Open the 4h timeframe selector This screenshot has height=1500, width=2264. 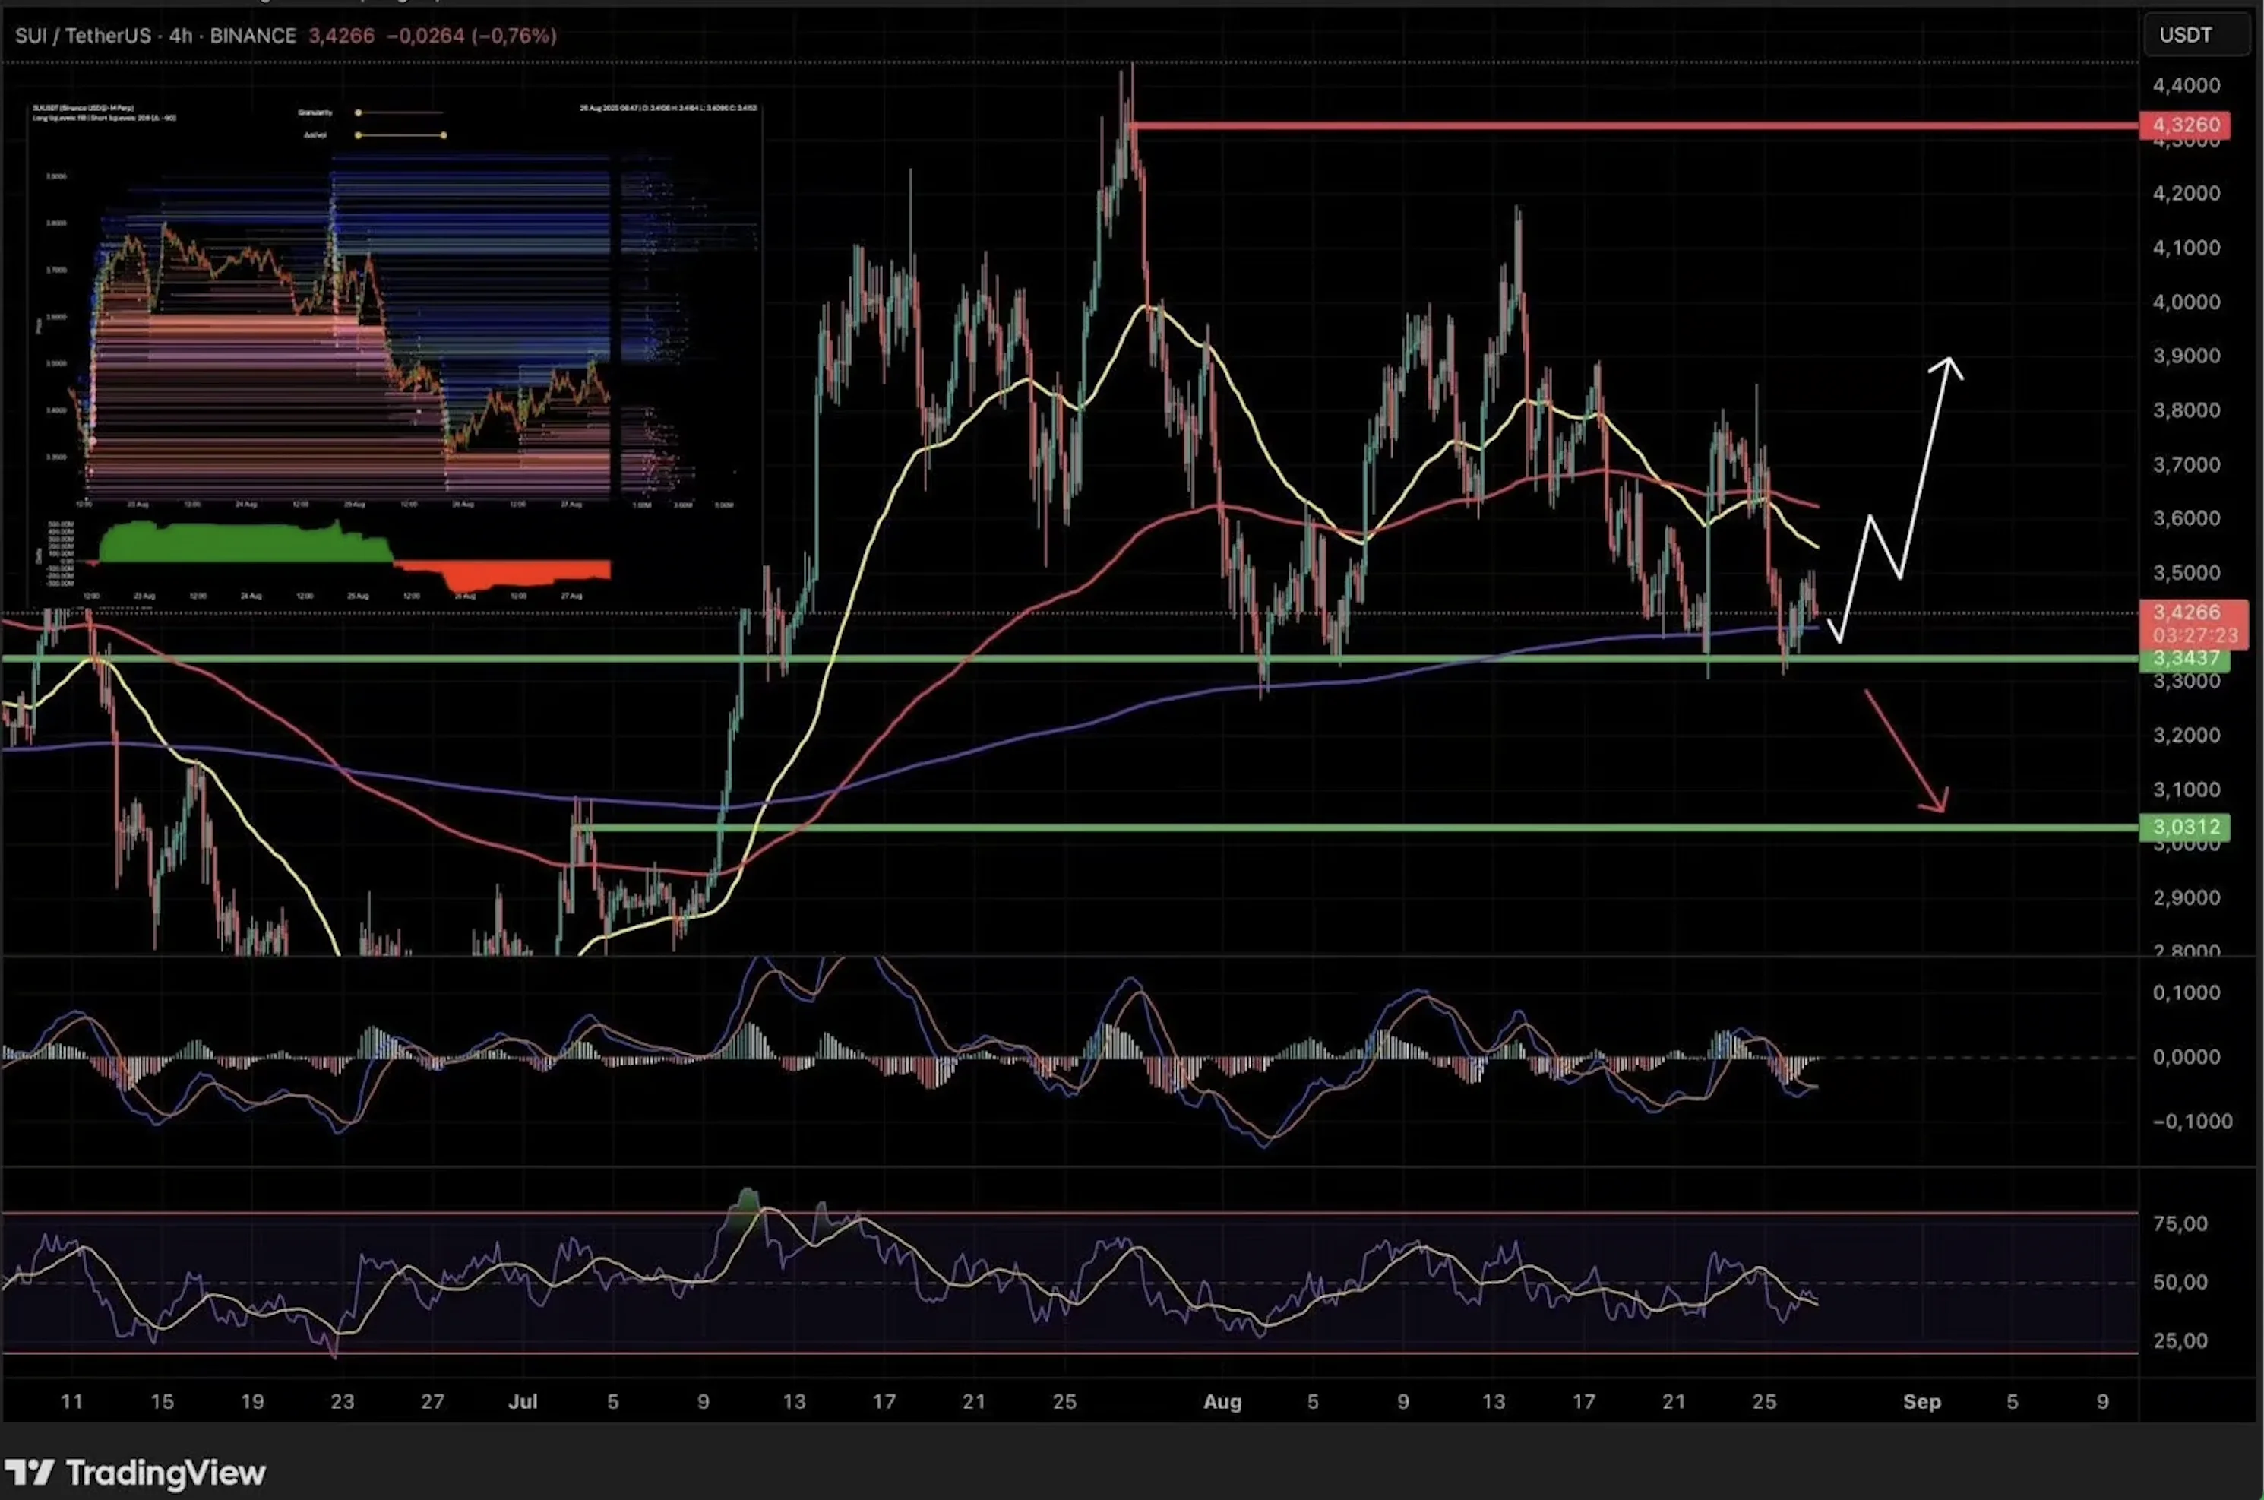point(181,36)
